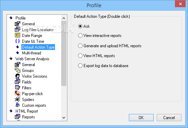The height and width of the screenshot is (128, 188).
Task: Click the Custom reports icon
Action: [x=18, y=105]
